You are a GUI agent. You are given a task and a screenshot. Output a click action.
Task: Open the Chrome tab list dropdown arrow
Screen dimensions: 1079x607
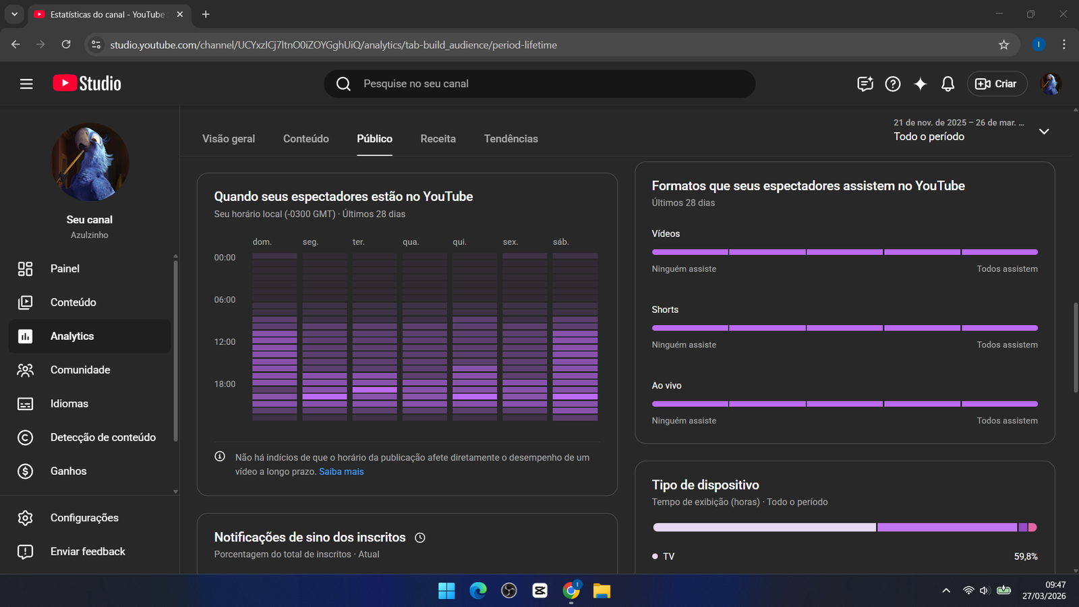[14, 14]
